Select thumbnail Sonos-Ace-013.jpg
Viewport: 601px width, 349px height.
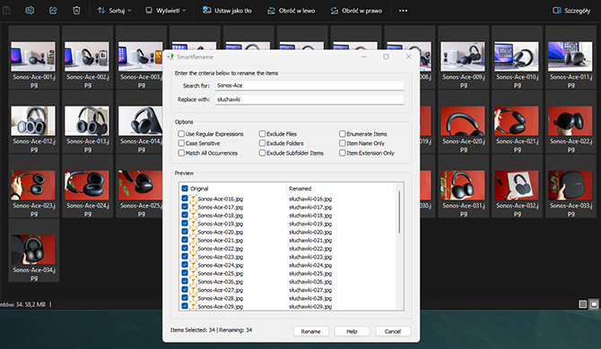pyautogui.click(x=87, y=122)
